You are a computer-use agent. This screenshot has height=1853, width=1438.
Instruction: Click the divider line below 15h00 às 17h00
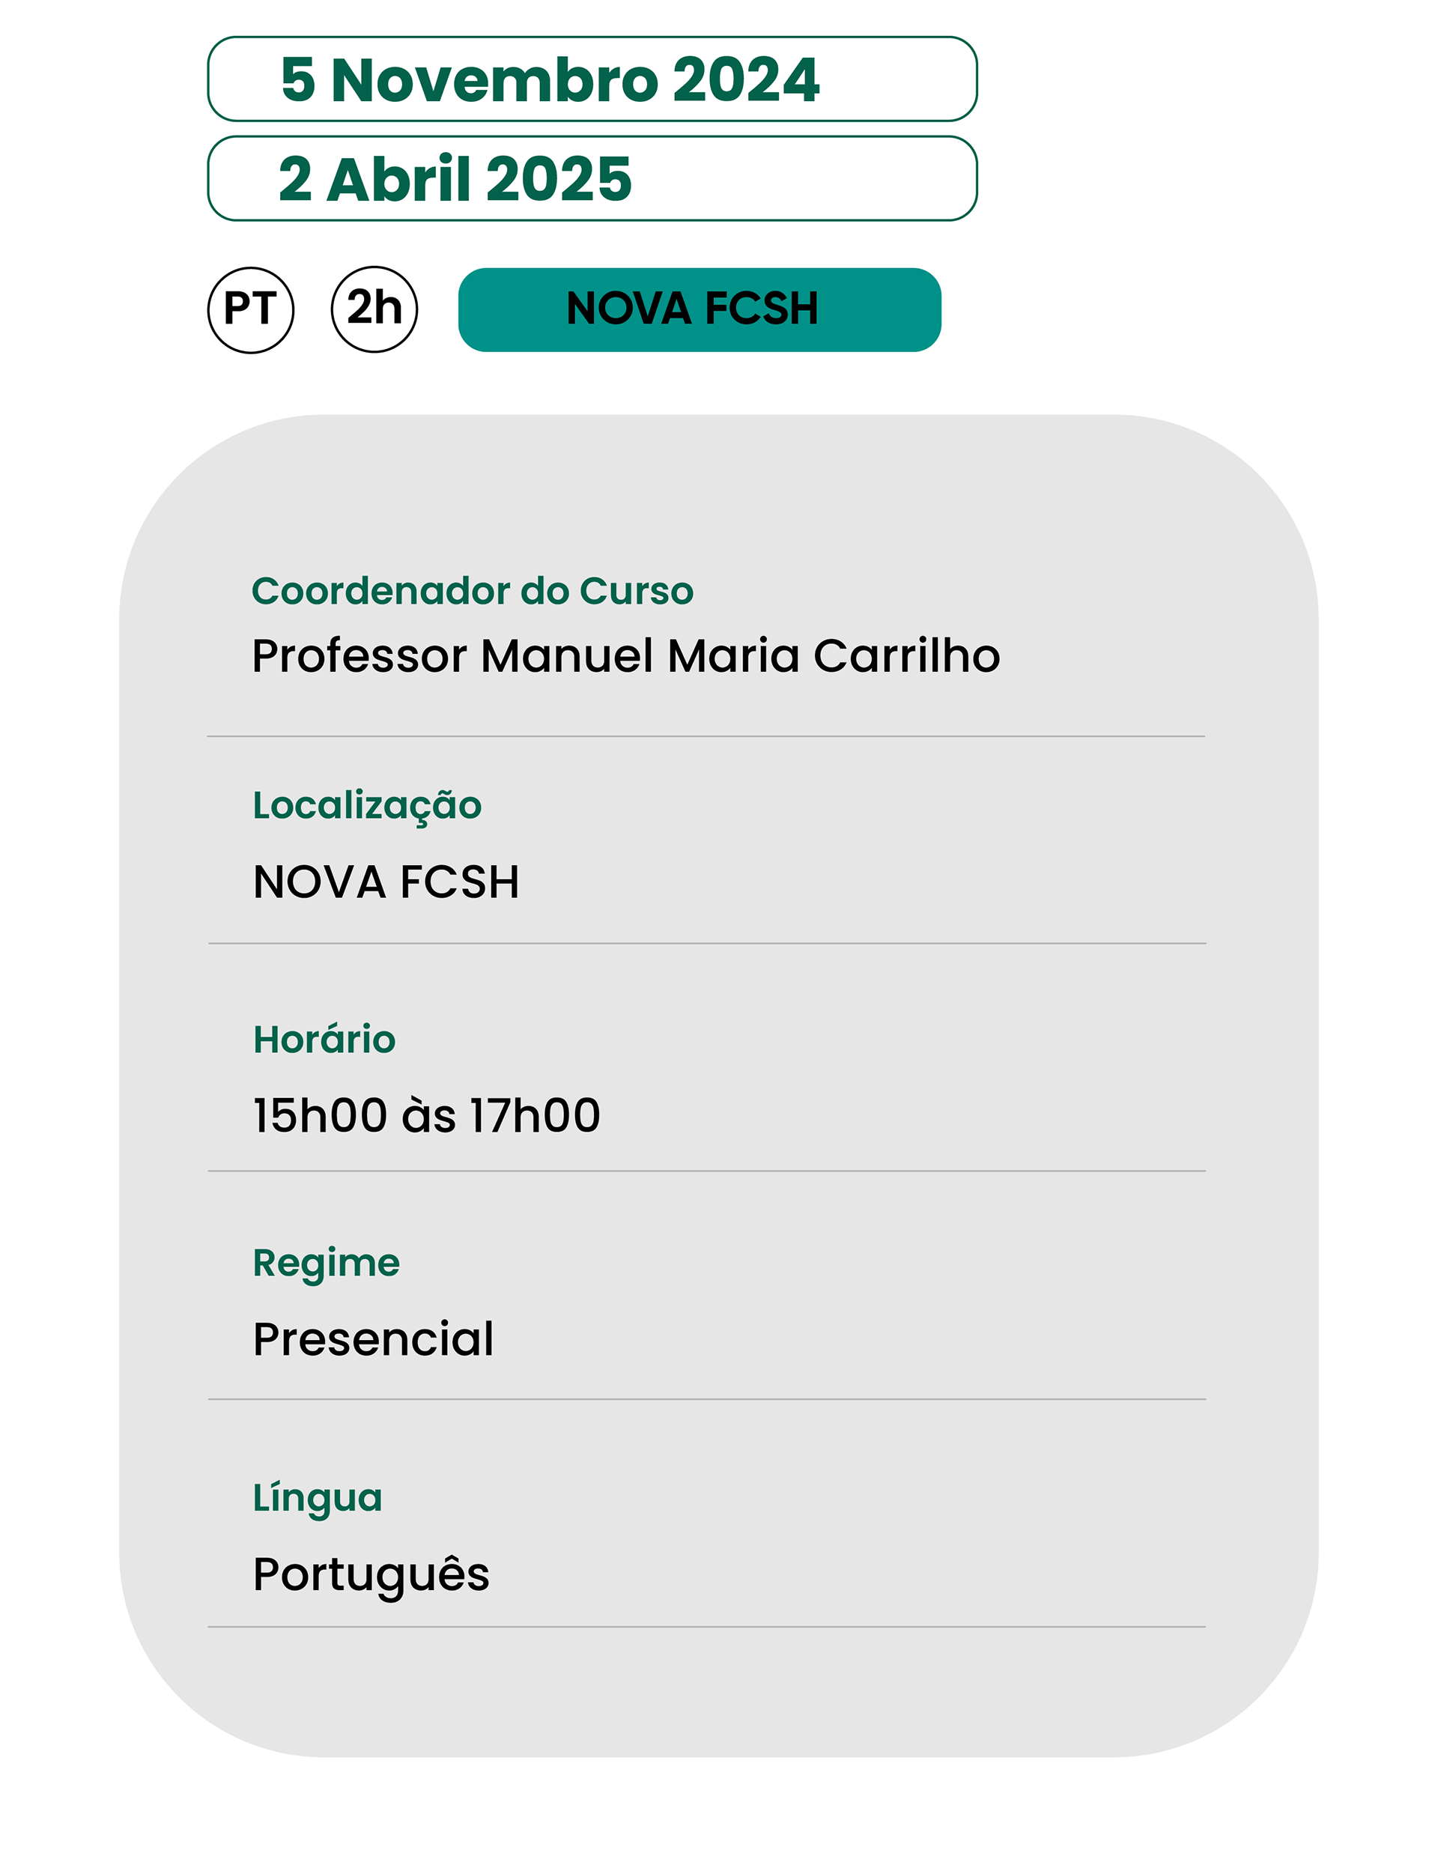pos(707,1171)
